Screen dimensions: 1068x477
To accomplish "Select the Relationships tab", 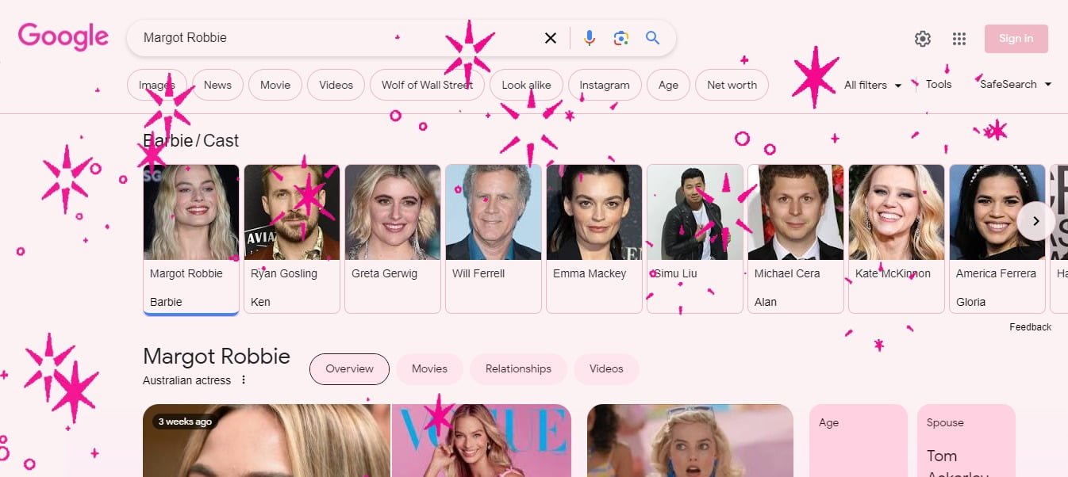I will click(x=518, y=369).
